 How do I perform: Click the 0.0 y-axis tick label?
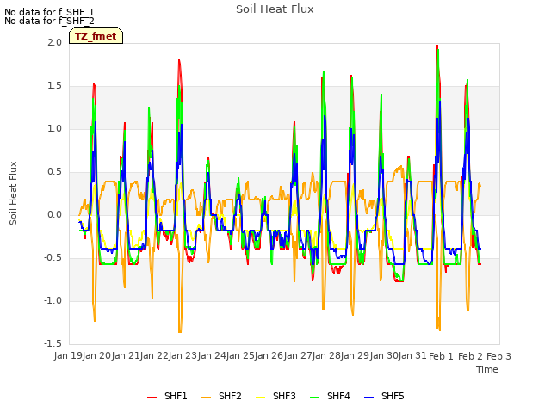click(x=54, y=214)
